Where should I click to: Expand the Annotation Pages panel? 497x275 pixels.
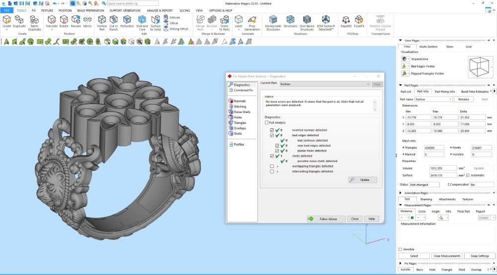click(401, 193)
